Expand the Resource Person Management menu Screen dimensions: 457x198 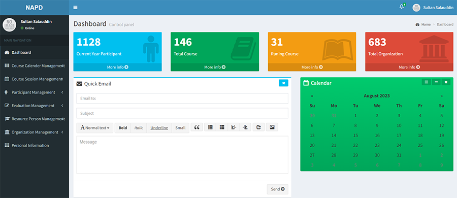[35, 119]
